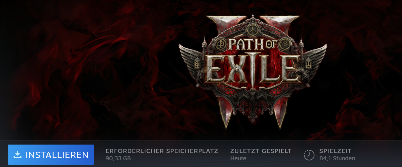The image size is (402, 167).
Task: Click the red smoky banner background left of logo
Action: click(88, 70)
